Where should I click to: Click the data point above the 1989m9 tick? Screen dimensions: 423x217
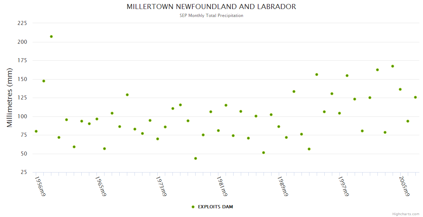click(x=279, y=127)
